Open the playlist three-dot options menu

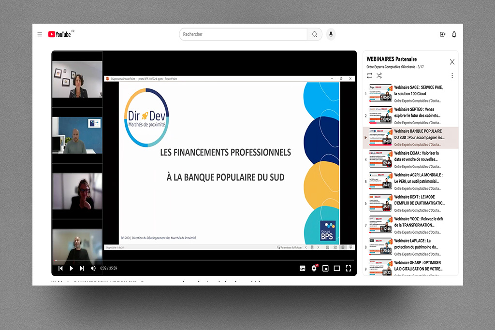click(452, 76)
